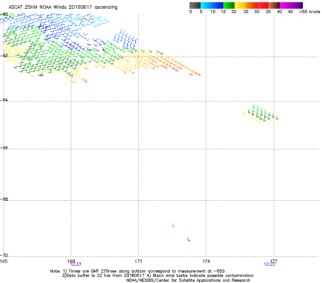This screenshot has width=322, height=283.
Task: Choose the magenta 40–45 knots color bar segment
Action: (285, 5)
